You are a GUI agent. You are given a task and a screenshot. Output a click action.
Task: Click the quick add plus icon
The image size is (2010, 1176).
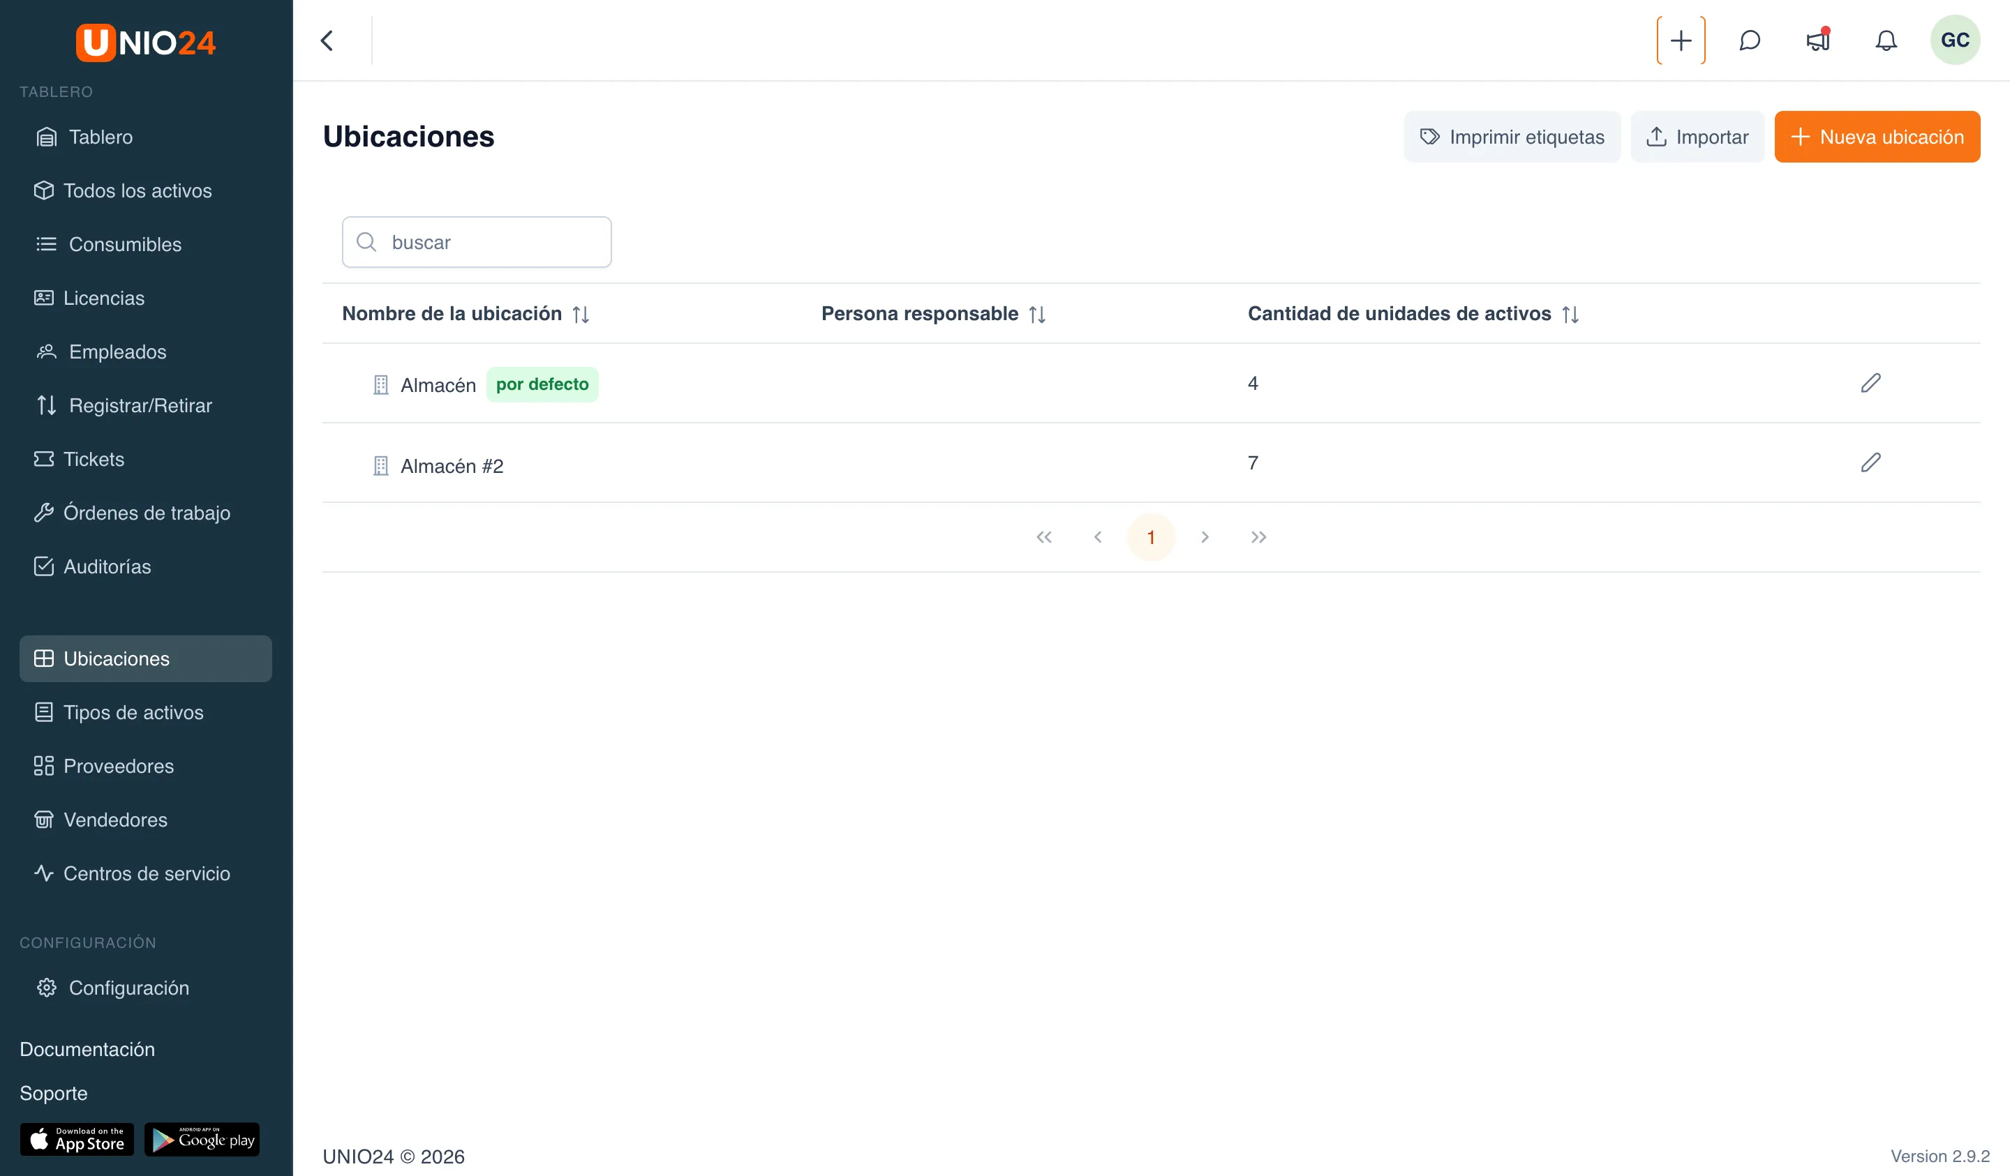(x=1681, y=40)
